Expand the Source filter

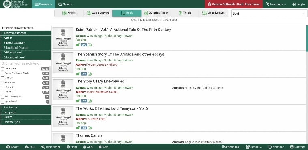tap(26, 117)
